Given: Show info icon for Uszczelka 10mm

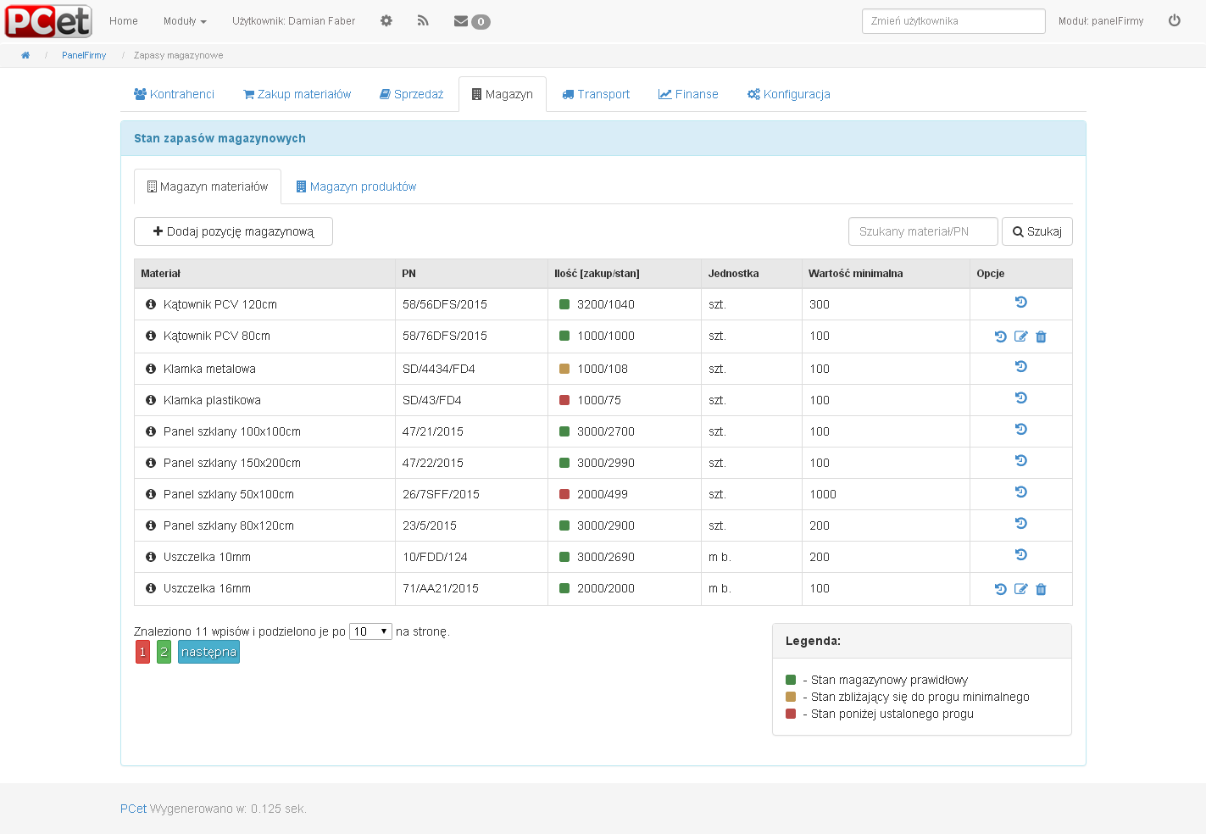Looking at the screenshot, I should point(151,557).
